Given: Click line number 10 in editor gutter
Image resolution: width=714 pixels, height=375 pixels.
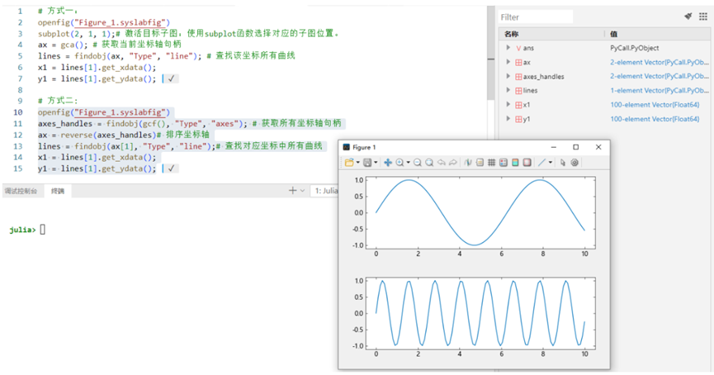Looking at the screenshot, I should click(x=18, y=112).
